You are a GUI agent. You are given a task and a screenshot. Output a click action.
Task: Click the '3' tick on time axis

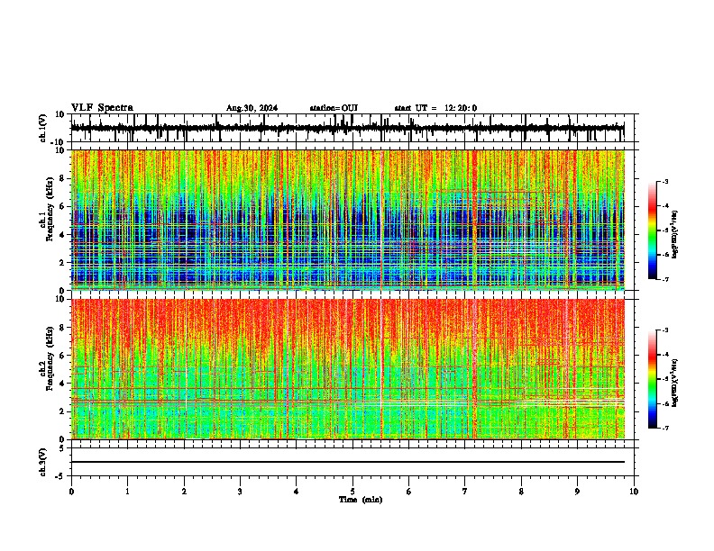pyautogui.click(x=240, y=492)
